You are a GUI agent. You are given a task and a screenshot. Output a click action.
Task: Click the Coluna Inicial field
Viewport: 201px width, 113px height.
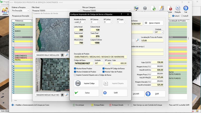coord(95,30)
